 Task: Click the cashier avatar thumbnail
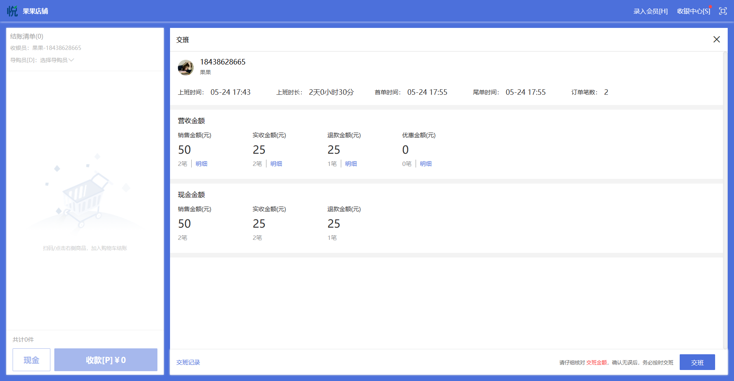tap(186, 67)
